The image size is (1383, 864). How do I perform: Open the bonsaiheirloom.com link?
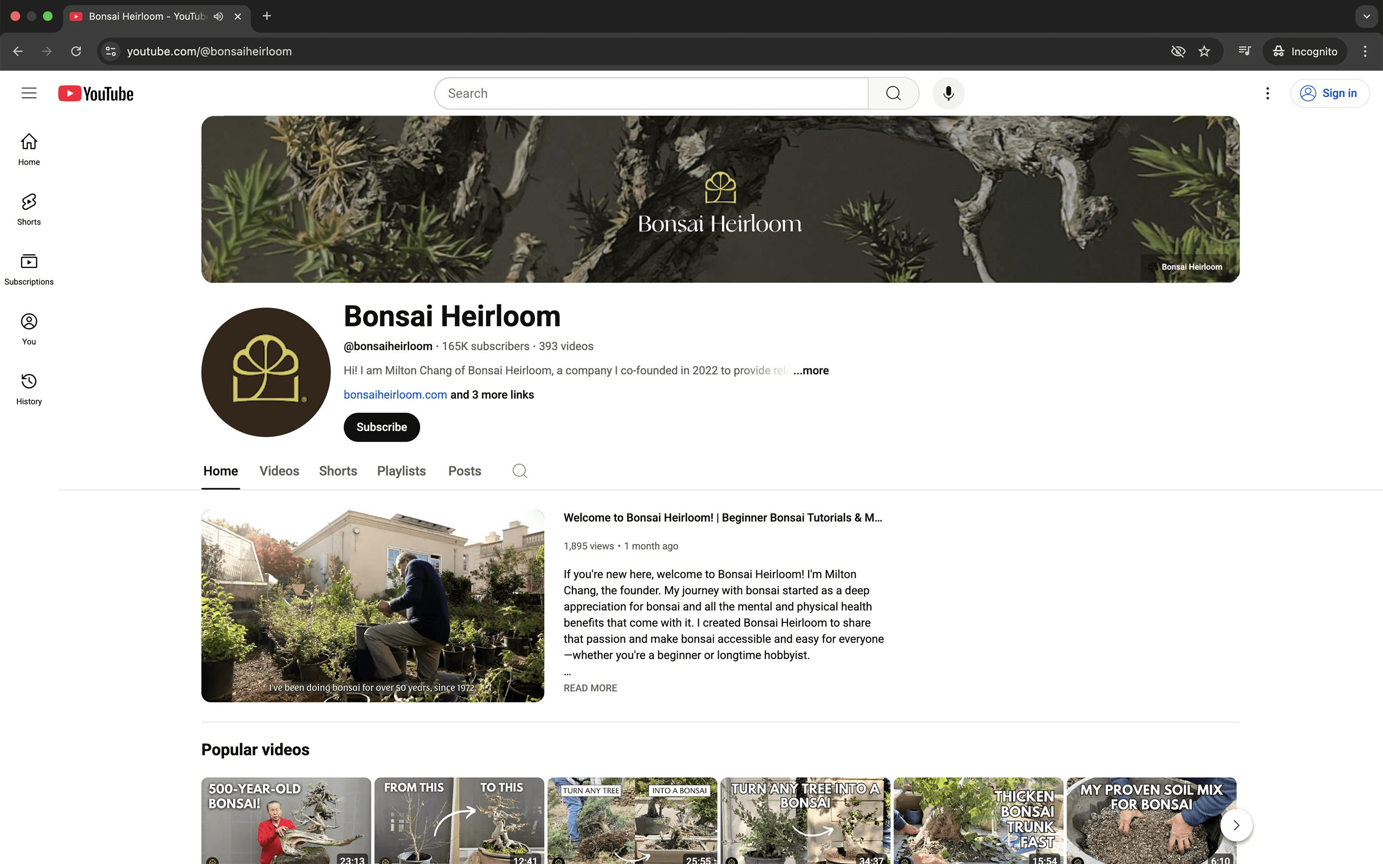[395, 395]
